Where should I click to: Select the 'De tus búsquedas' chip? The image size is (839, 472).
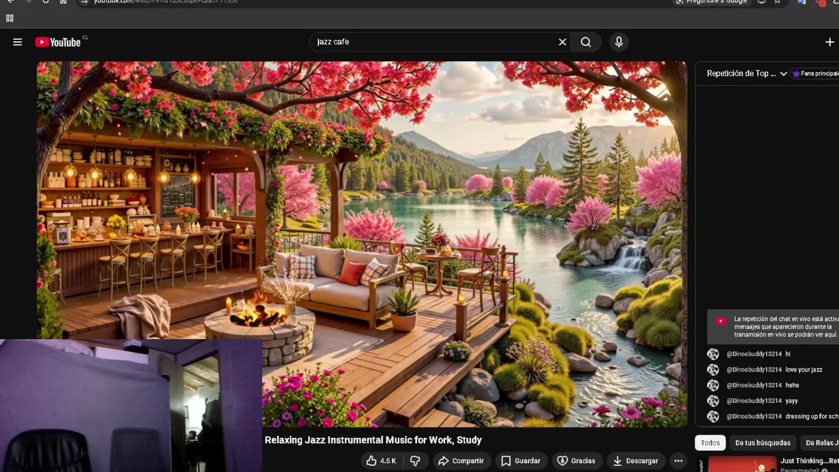[x=763, y=443]
